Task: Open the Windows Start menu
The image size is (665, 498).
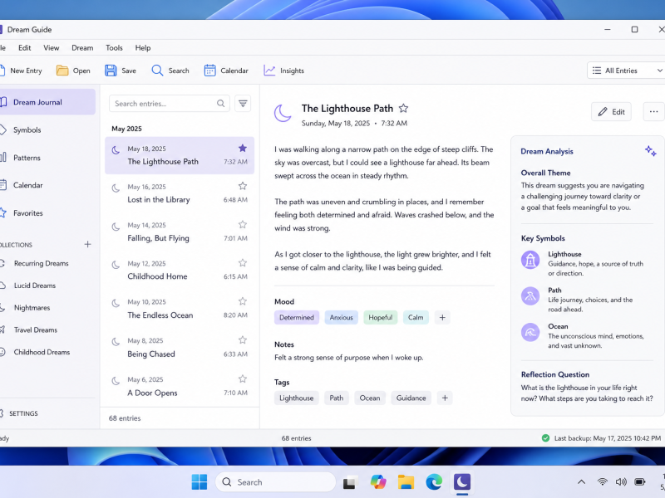Action: click(199, 482)
